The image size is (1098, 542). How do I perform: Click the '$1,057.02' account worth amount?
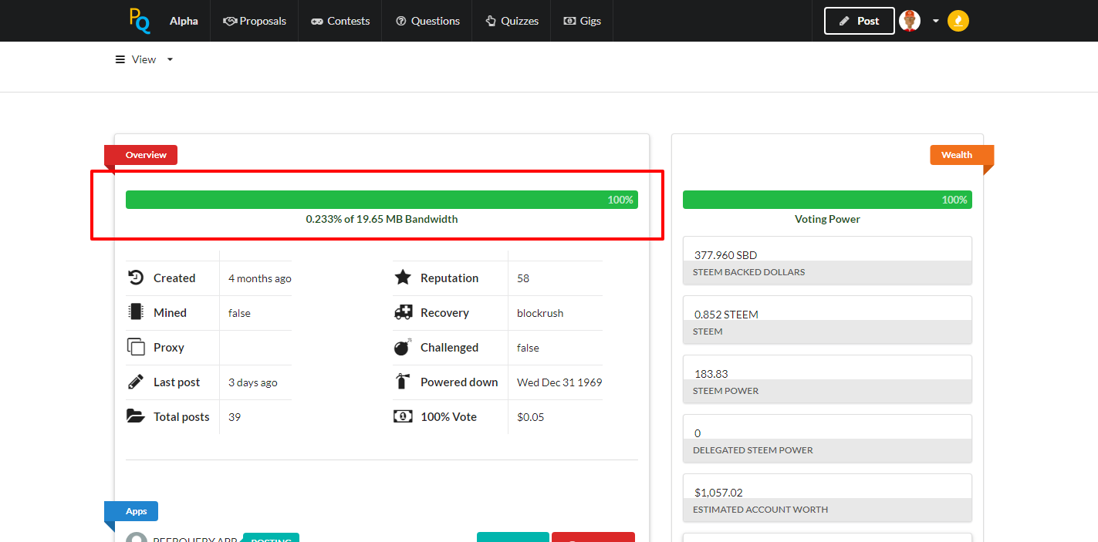pos(718,492)
